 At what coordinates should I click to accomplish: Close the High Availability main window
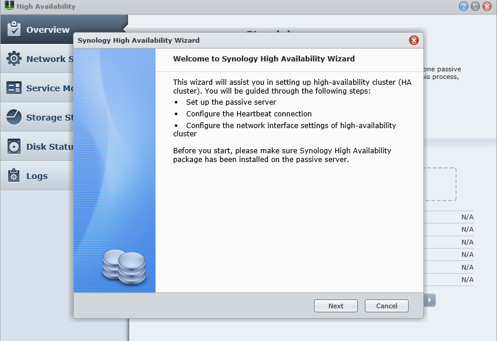(x=487, y=6)
